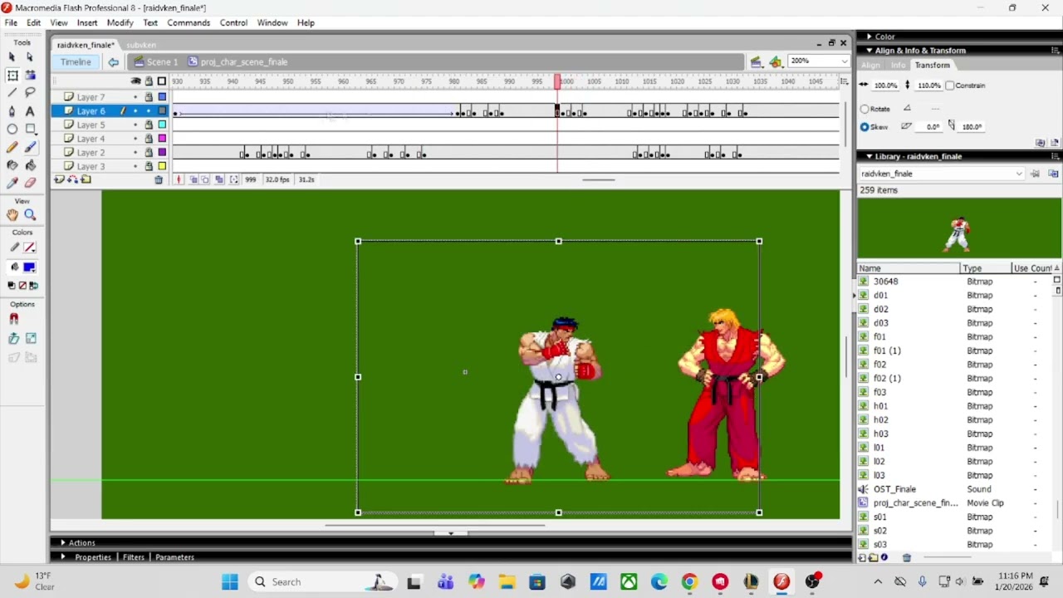Switch to the Align tab
The height and width of the screenshot is (598, 1063).
pos(870,65)
